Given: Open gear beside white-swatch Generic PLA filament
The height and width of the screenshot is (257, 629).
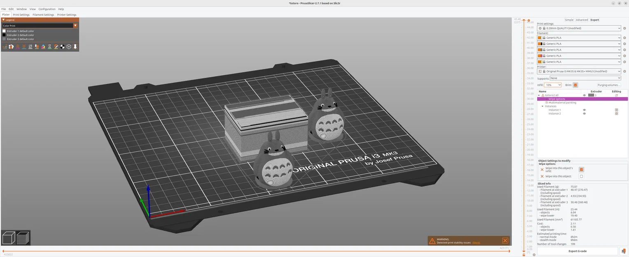Looking at the screenshot, I should click(x=624, y=38).
